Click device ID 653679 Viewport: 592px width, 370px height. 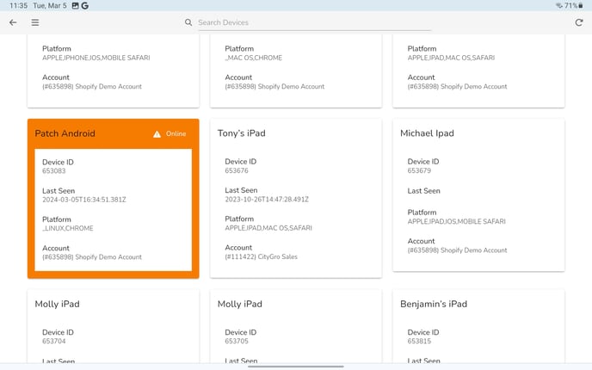click(419, 170)
